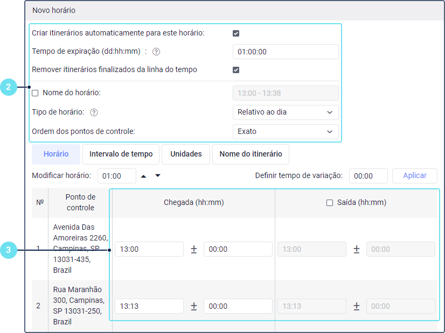Click help icon beside Tipo de horário
This screenshot has width=445, height=333.
coord(94,112)
